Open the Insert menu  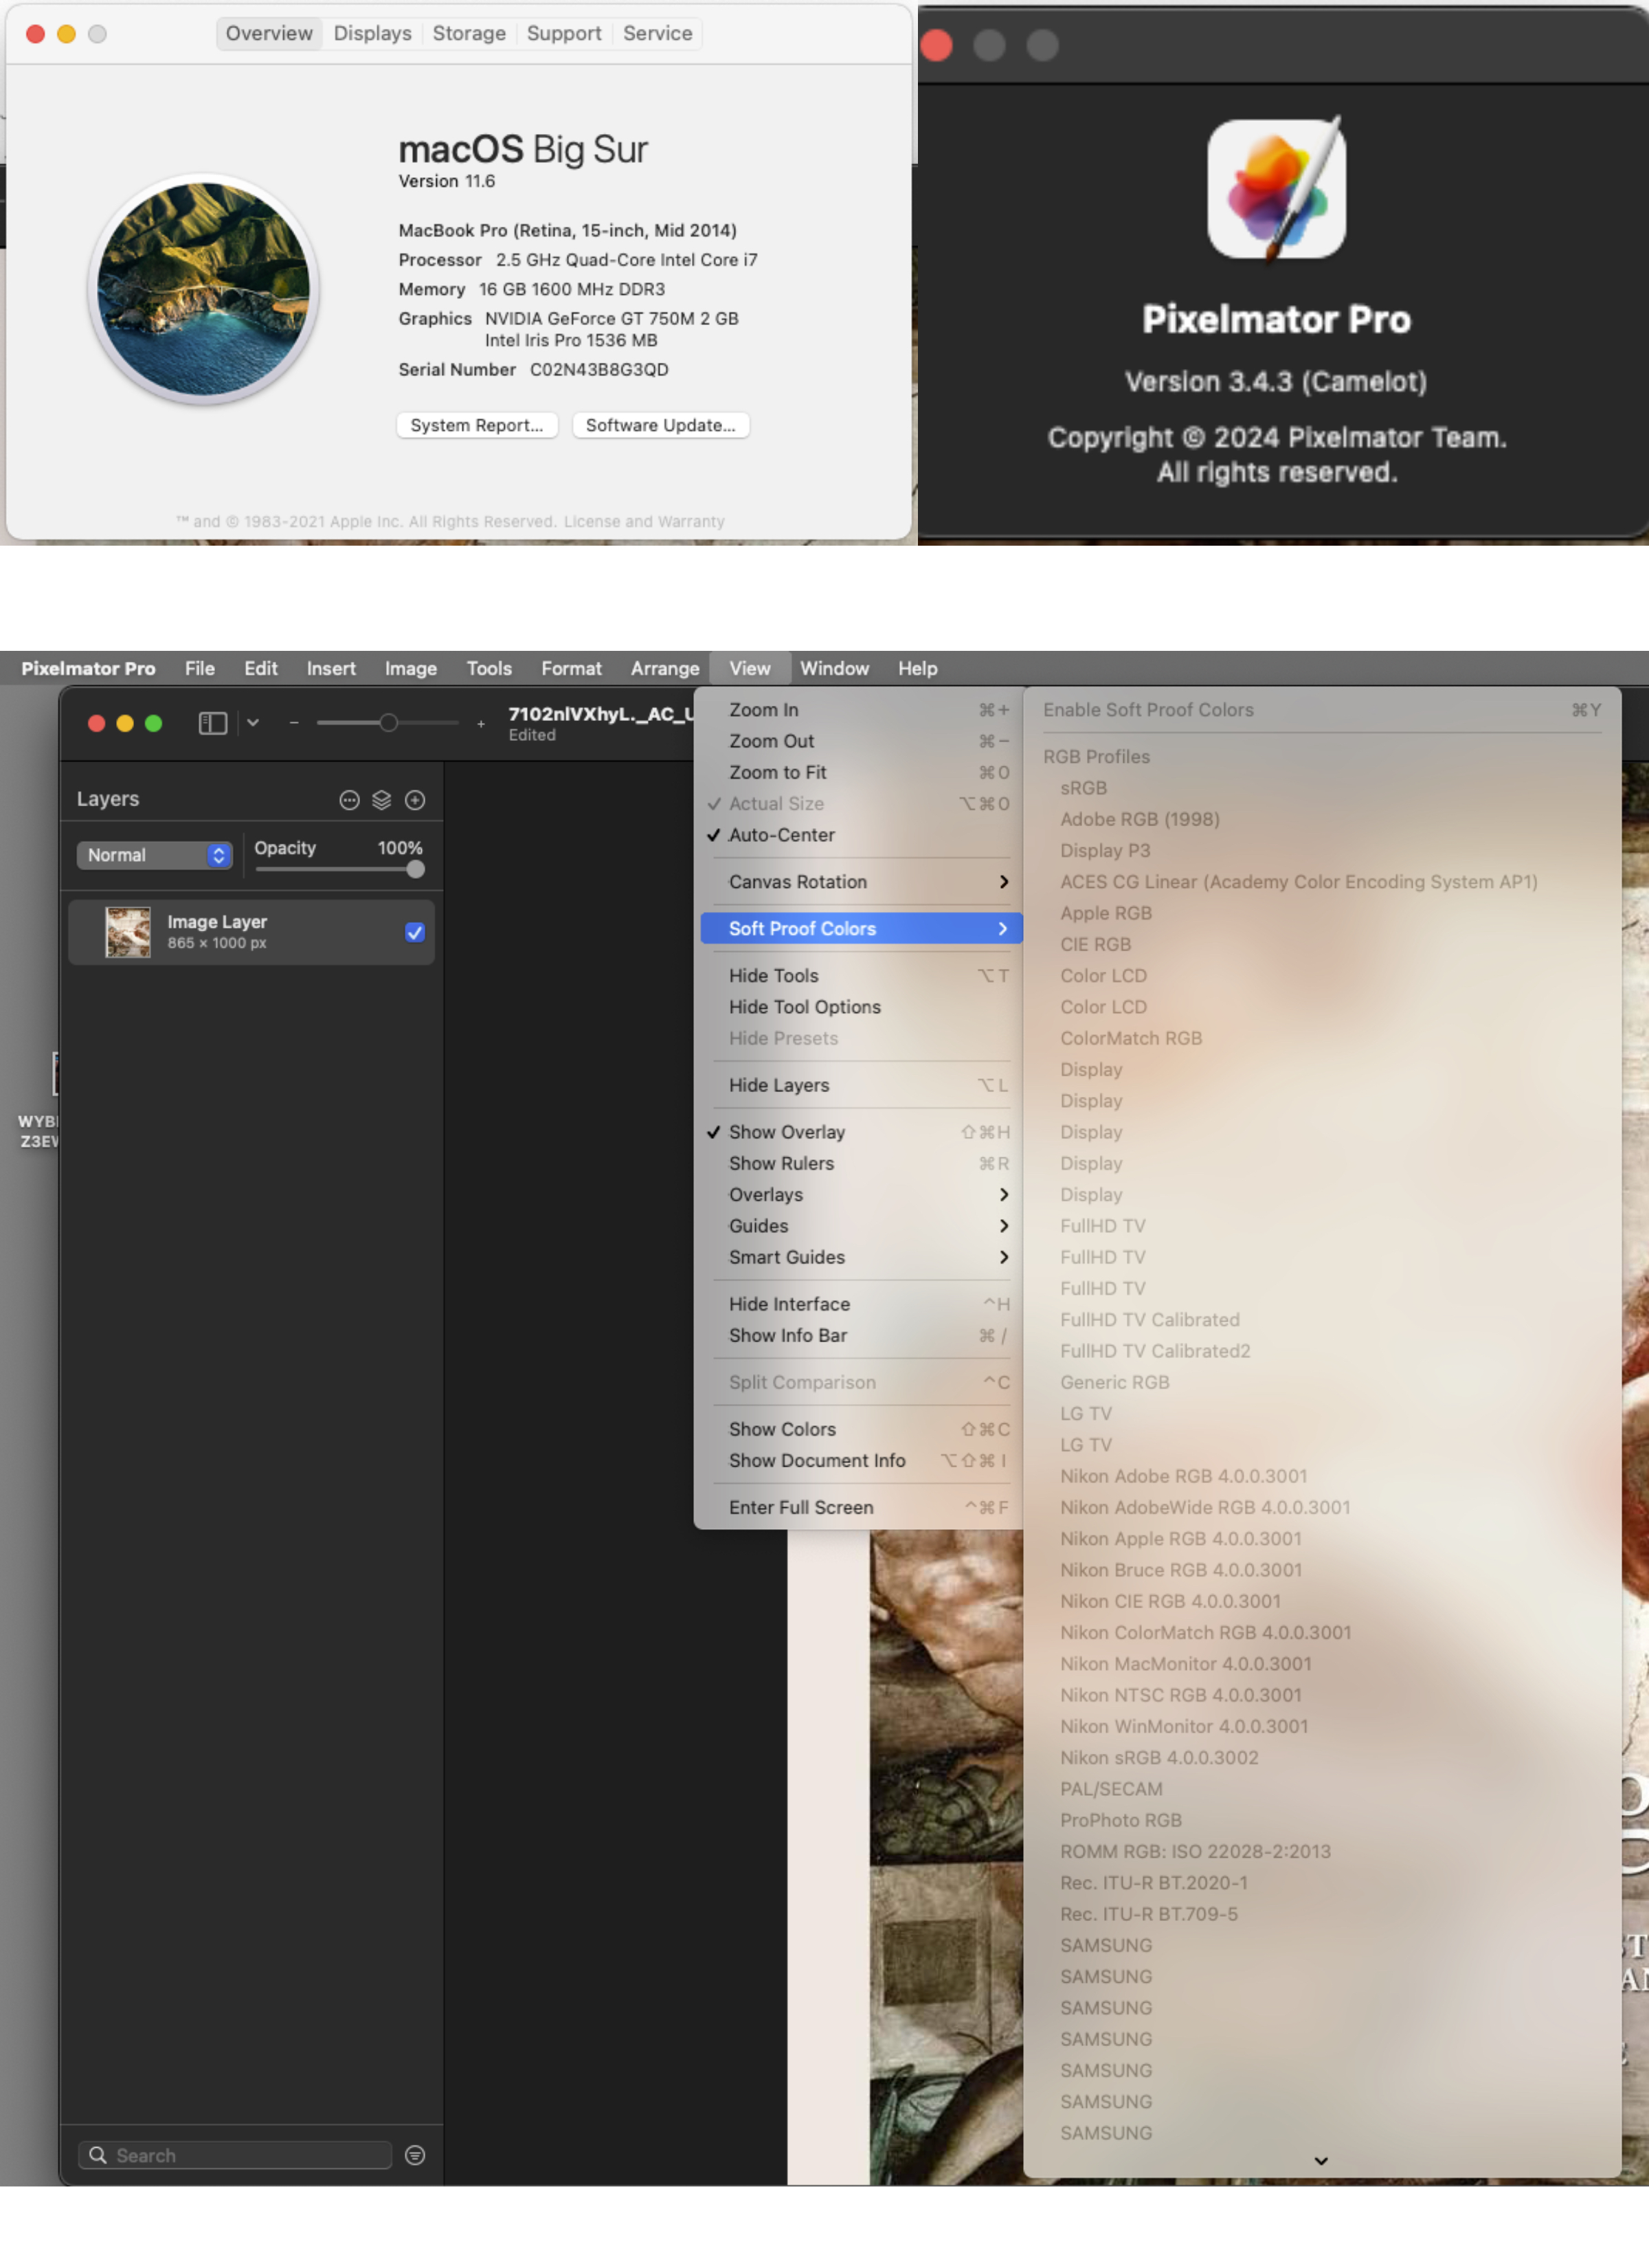[x=331, y=668]
